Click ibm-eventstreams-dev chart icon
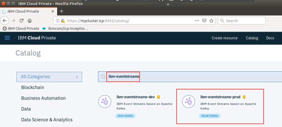282x127 pixels. click(x=105, y=102)
